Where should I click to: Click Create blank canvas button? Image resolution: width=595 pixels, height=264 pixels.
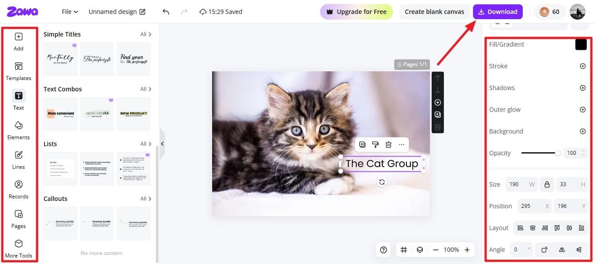pyautogui.click(x=434, y=12)
